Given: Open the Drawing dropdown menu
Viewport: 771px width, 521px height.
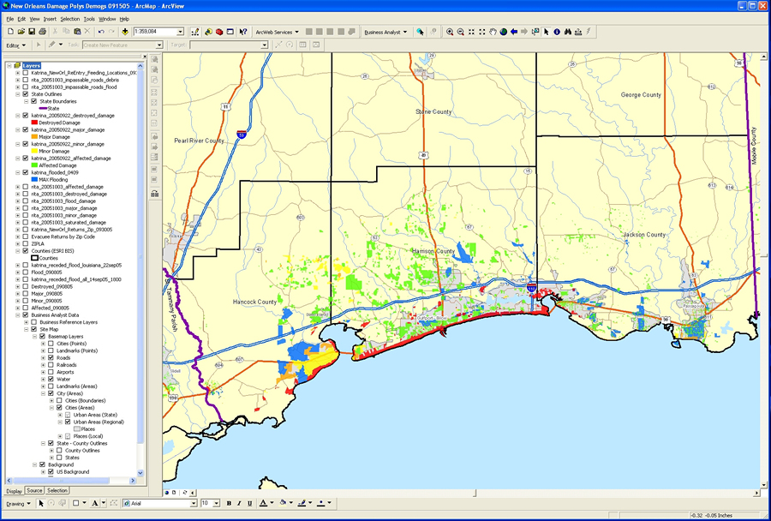Looking at the screenshot, I should tap(18, 504).
